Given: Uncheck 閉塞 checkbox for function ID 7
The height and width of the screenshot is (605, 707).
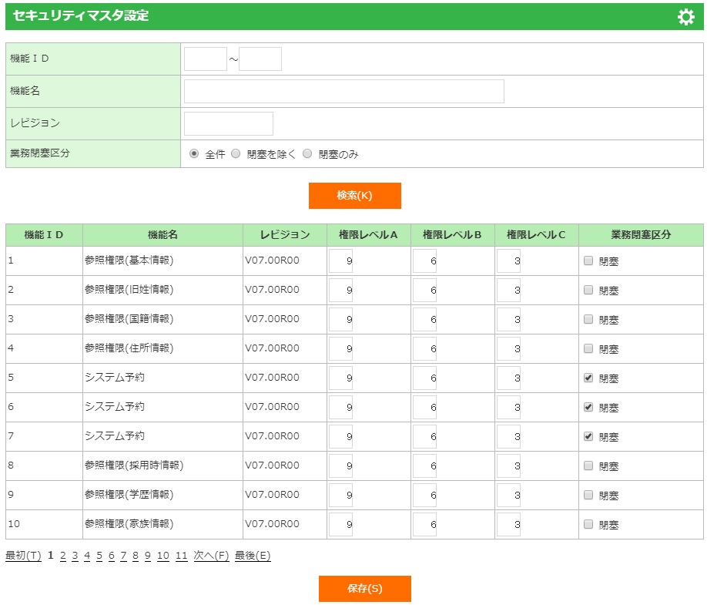Looking at the screenshot, I should pyautogui.click(x=588, y=436).
